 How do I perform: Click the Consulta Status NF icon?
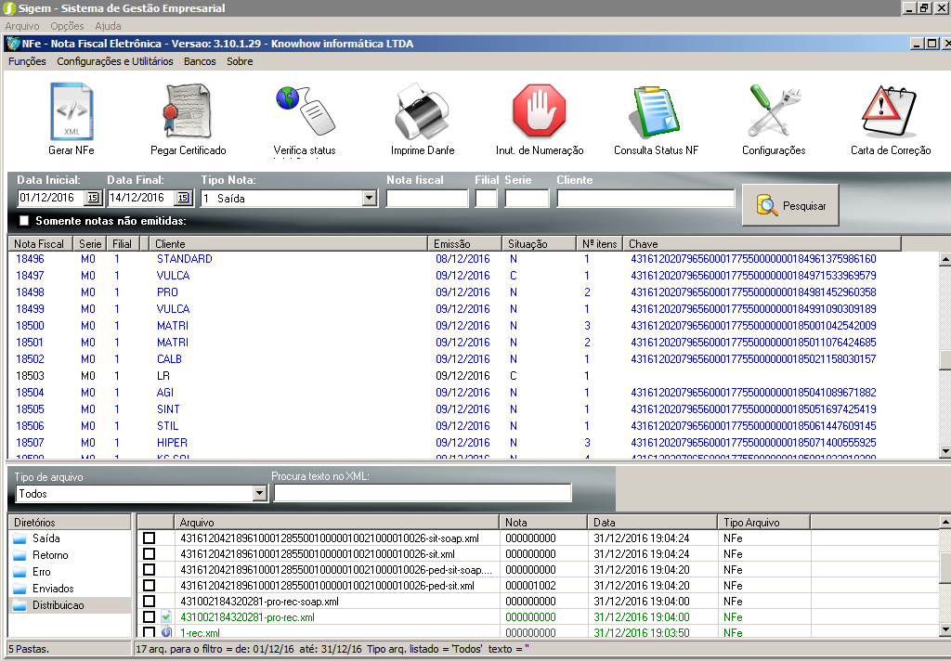[656, 111]
